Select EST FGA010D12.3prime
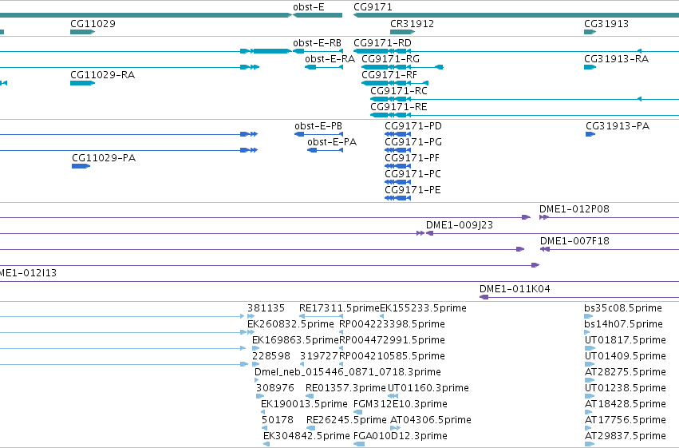The height and width of the screenshot is (448, 679). [400, 436]
